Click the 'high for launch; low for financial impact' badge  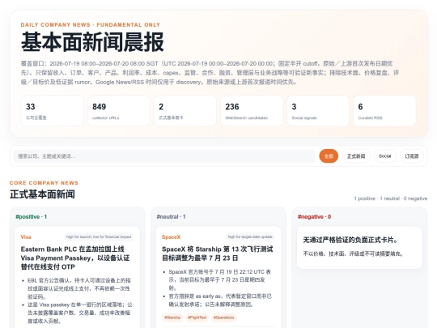(x=99, y=236)
